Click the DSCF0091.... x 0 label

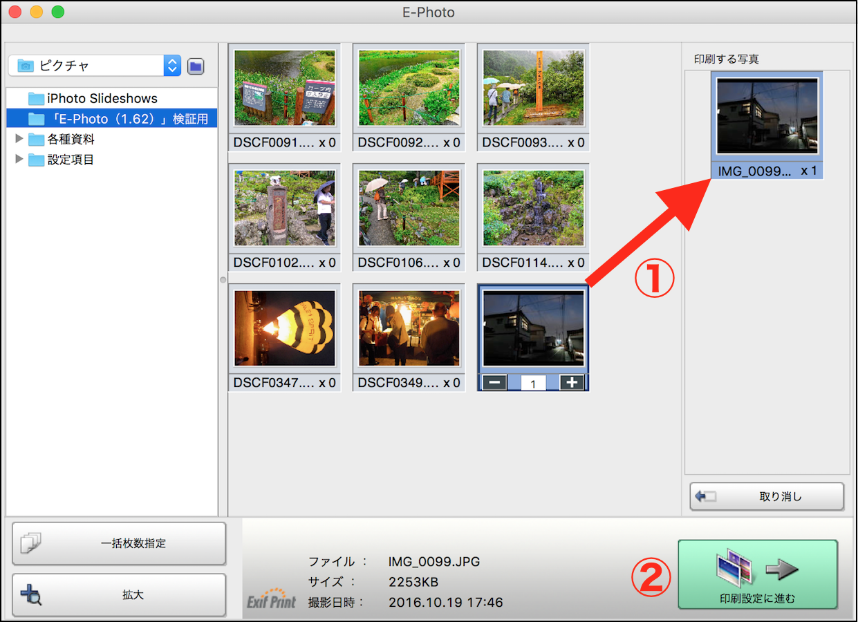(x=284, y=142)
